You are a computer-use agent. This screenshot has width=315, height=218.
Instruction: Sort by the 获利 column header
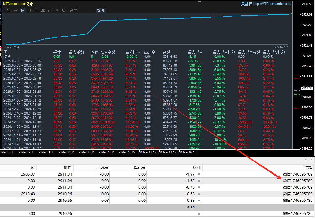[175, 167]
